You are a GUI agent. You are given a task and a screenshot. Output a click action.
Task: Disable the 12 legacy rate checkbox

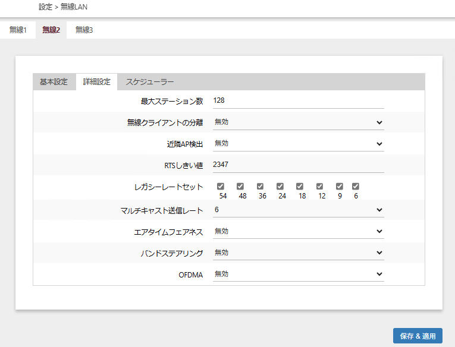click(319, 186)
